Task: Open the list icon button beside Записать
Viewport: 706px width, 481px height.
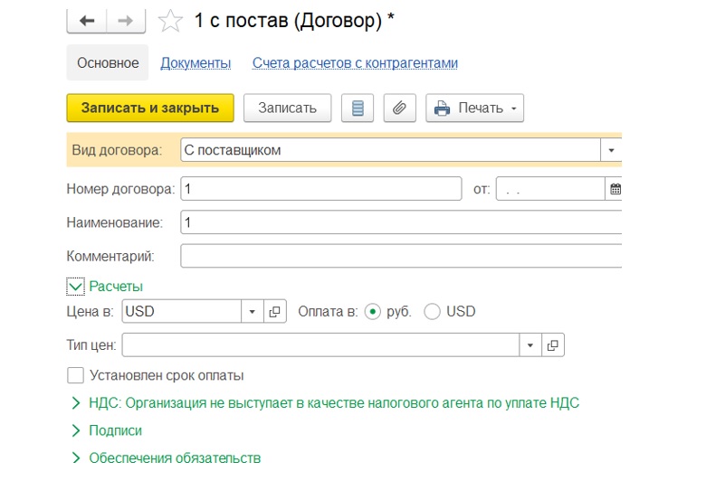Action: [358, 108]
